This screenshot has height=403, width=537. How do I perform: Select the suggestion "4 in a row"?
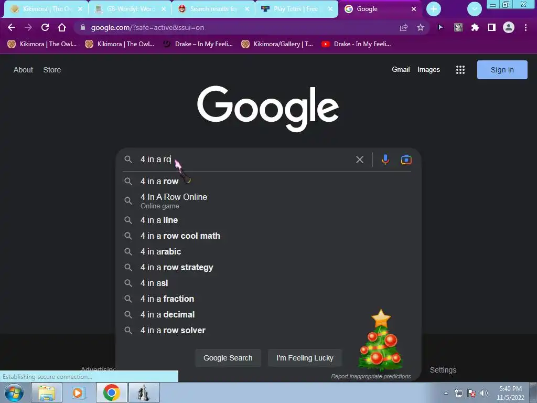click(x=268, y=181)
